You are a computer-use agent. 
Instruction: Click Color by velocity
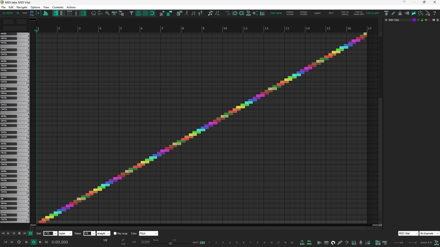coord(345,13)
